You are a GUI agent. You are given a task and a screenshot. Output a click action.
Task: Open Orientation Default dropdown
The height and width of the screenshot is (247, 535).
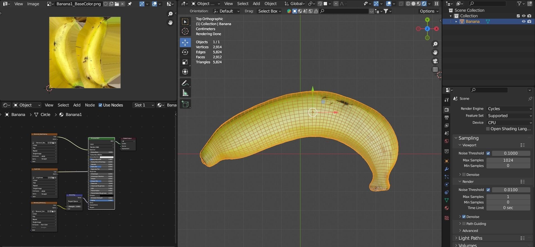point(226,11)
